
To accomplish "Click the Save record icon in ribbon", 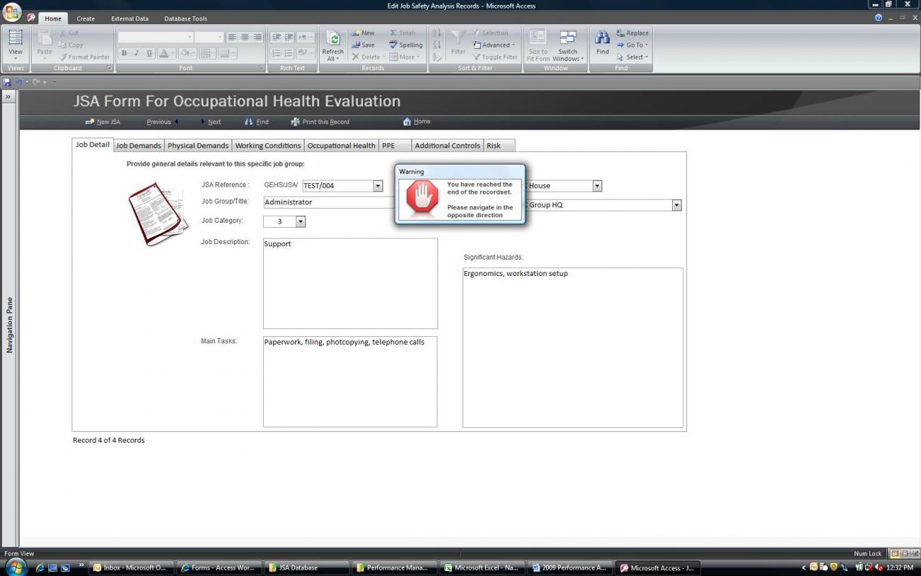I will click(357, 45).
